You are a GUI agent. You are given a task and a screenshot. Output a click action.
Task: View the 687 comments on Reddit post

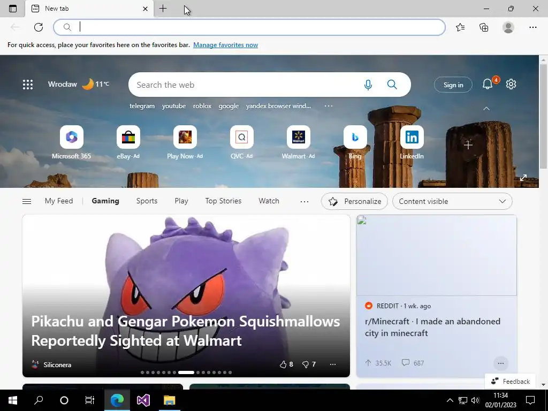coord(413,363)
